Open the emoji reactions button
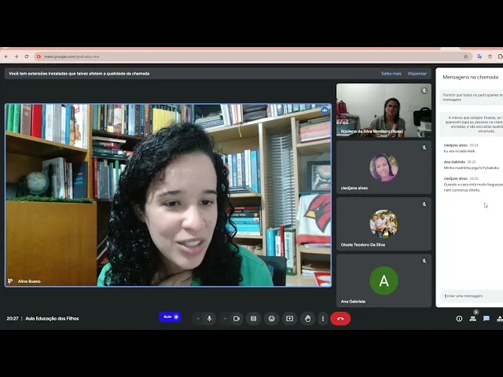503x377 pixels. click(272, 319)
